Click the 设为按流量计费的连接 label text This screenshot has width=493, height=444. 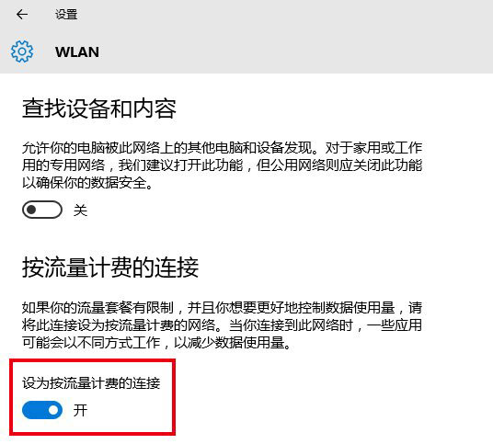point(91,383)
